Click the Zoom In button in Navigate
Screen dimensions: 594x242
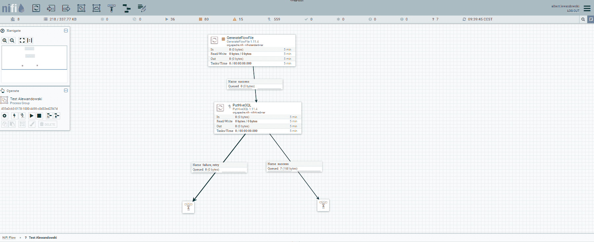click(5, 40)
